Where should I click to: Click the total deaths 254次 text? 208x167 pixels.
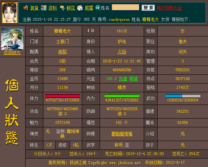point(194,154)
